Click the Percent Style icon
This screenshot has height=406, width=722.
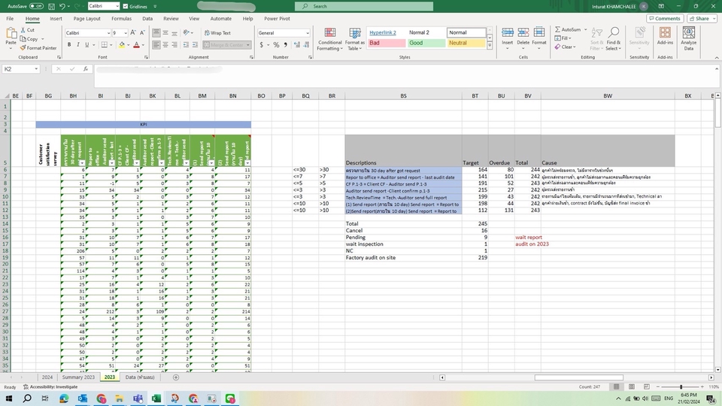tap(276, 45)
